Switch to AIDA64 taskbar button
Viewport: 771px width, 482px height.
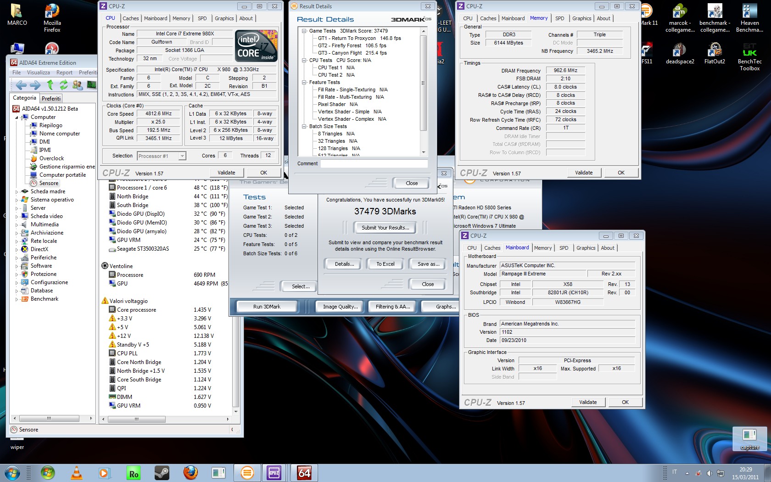pyautogui.click(x=304, y=472)
